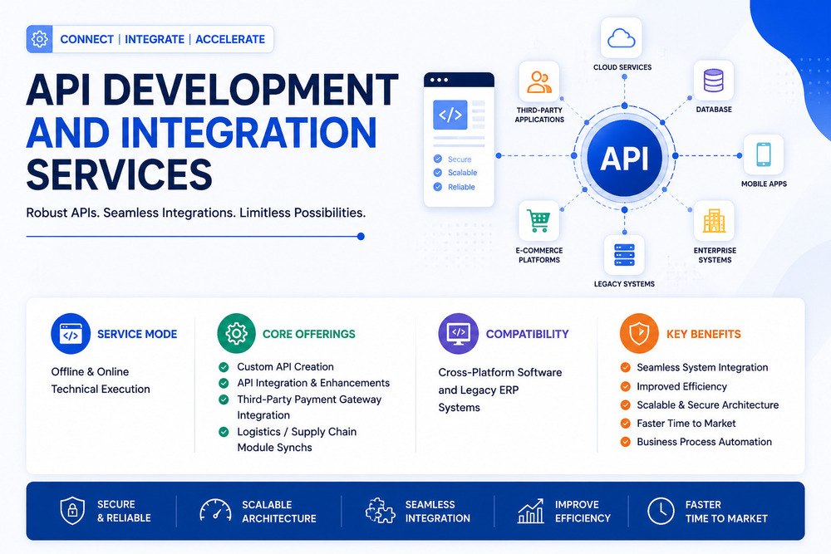Click the Service Mode code window icon
Viewport: 831px width, 554px height.
point(71,334)
